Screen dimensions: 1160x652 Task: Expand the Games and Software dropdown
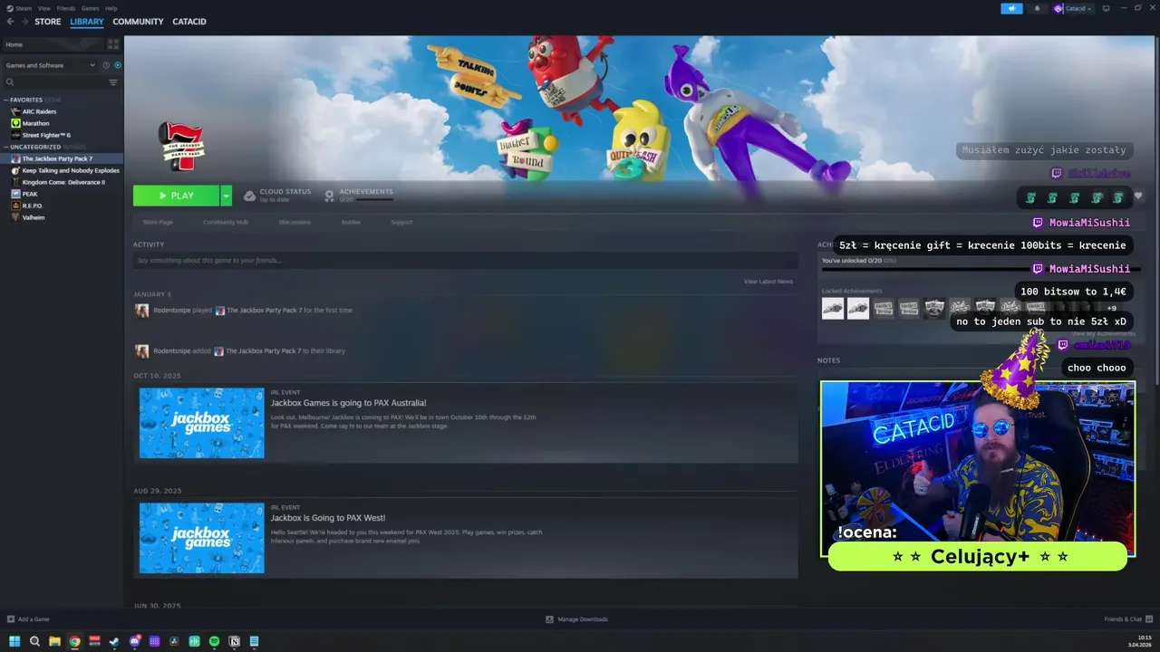click(x=50, y=65)
